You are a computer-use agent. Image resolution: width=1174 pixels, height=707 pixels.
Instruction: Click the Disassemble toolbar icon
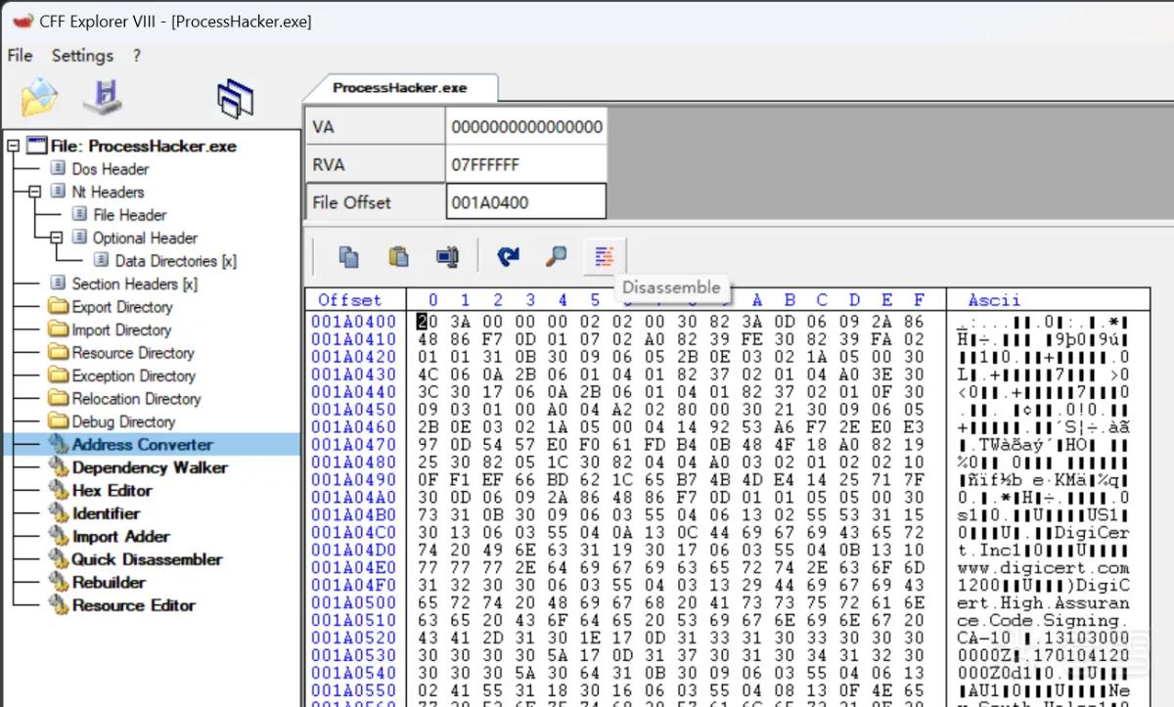point(605,256)
